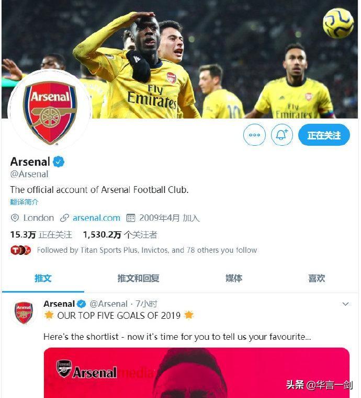Click the blue verified badge beside Arsenal name
Screen dimensions: 361x398
click(x=59, y=162)
